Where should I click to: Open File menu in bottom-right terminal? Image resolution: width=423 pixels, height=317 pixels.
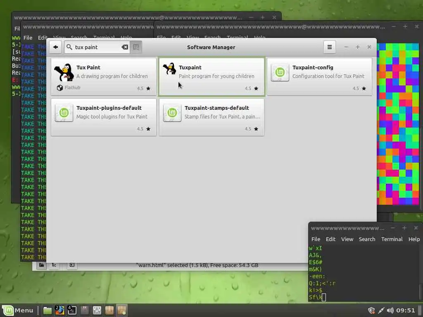[316, 239]
